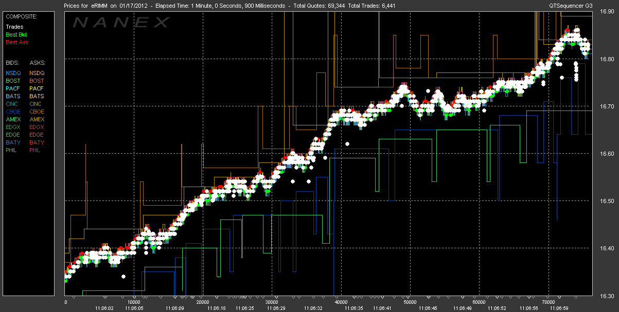Select AMEX in the BIDS column
This screenshot has width=619, height=312.
click(13, 119)
